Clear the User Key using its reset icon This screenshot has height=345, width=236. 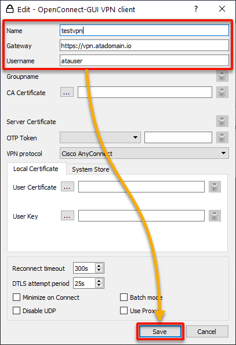(215, 216)
